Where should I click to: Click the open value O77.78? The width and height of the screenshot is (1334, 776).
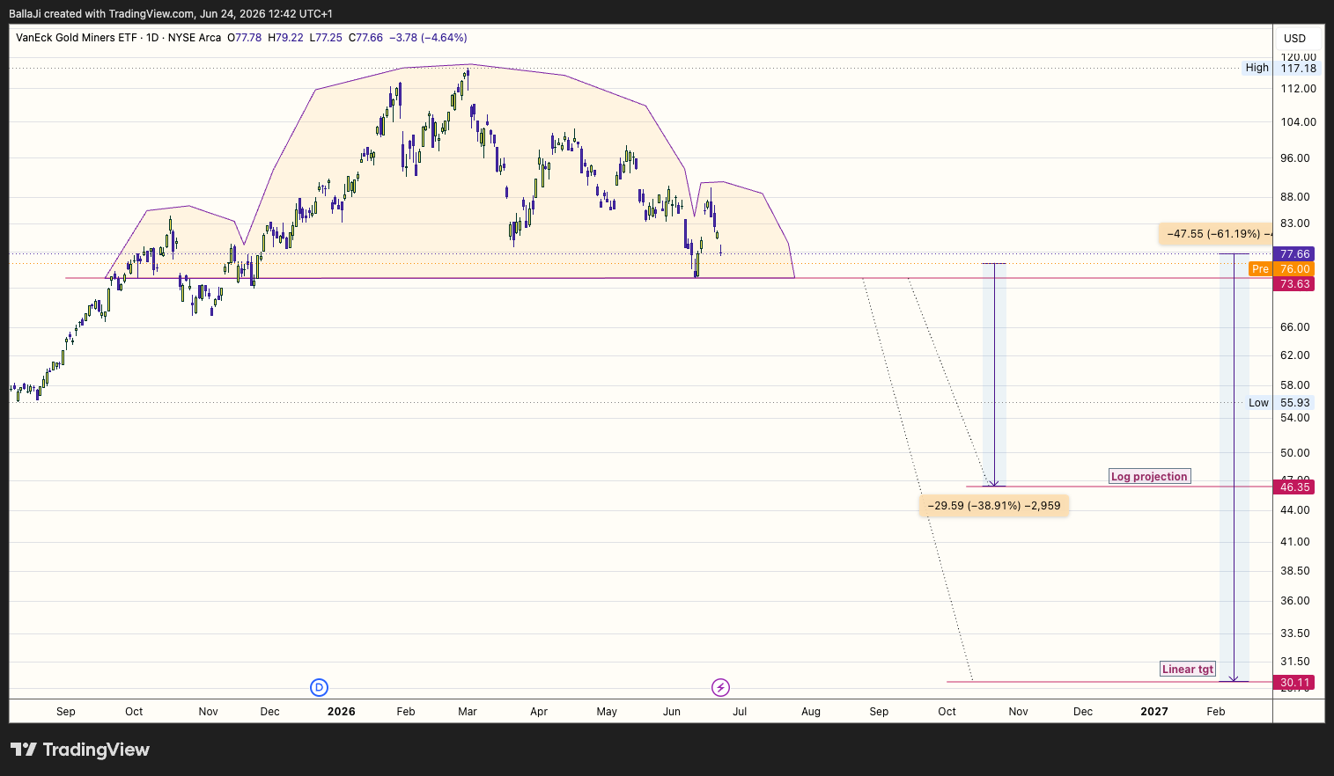click(245, 38)
